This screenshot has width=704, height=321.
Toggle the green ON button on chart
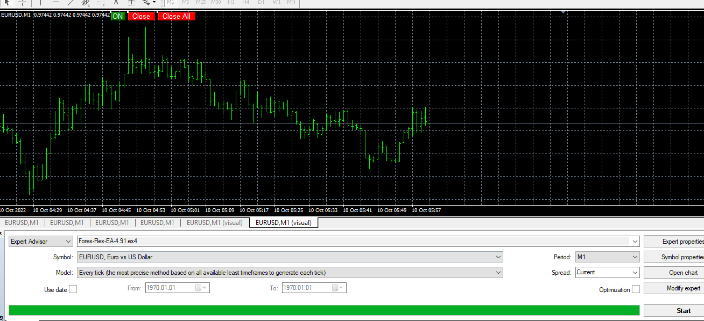point(118,16)
